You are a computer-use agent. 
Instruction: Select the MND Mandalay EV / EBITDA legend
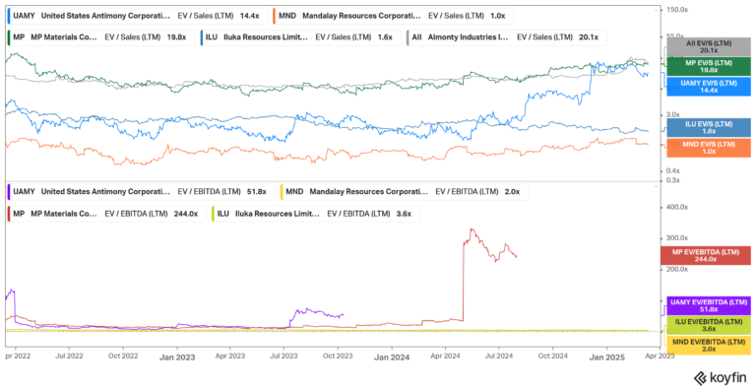(404, 191)
